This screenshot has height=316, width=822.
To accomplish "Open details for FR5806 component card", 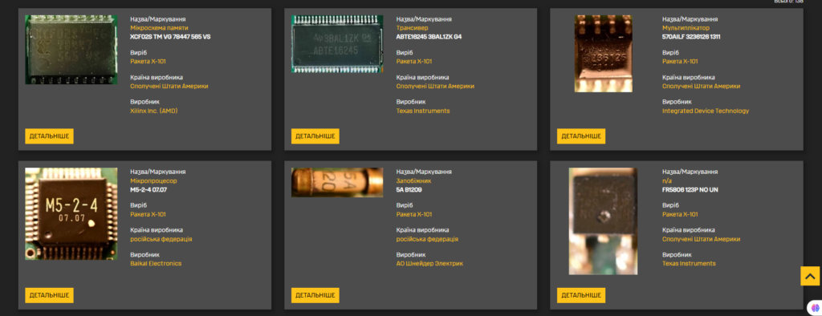I will pyautogui.click(x=581, y=295).
